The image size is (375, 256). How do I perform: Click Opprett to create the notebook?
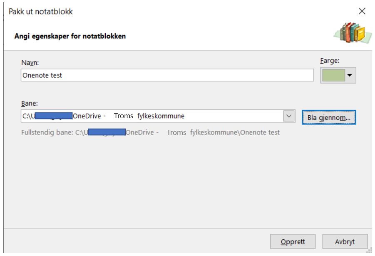point(293,242)
